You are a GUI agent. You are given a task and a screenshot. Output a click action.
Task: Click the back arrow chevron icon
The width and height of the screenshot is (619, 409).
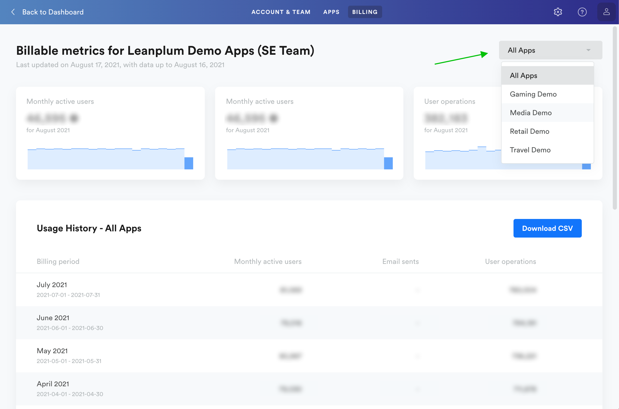point(13,12)
